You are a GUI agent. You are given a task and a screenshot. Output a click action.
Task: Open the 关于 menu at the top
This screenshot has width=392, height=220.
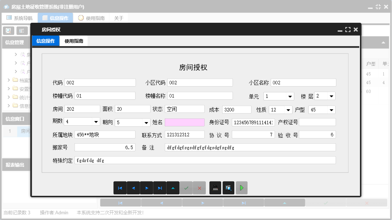(118, 17)
